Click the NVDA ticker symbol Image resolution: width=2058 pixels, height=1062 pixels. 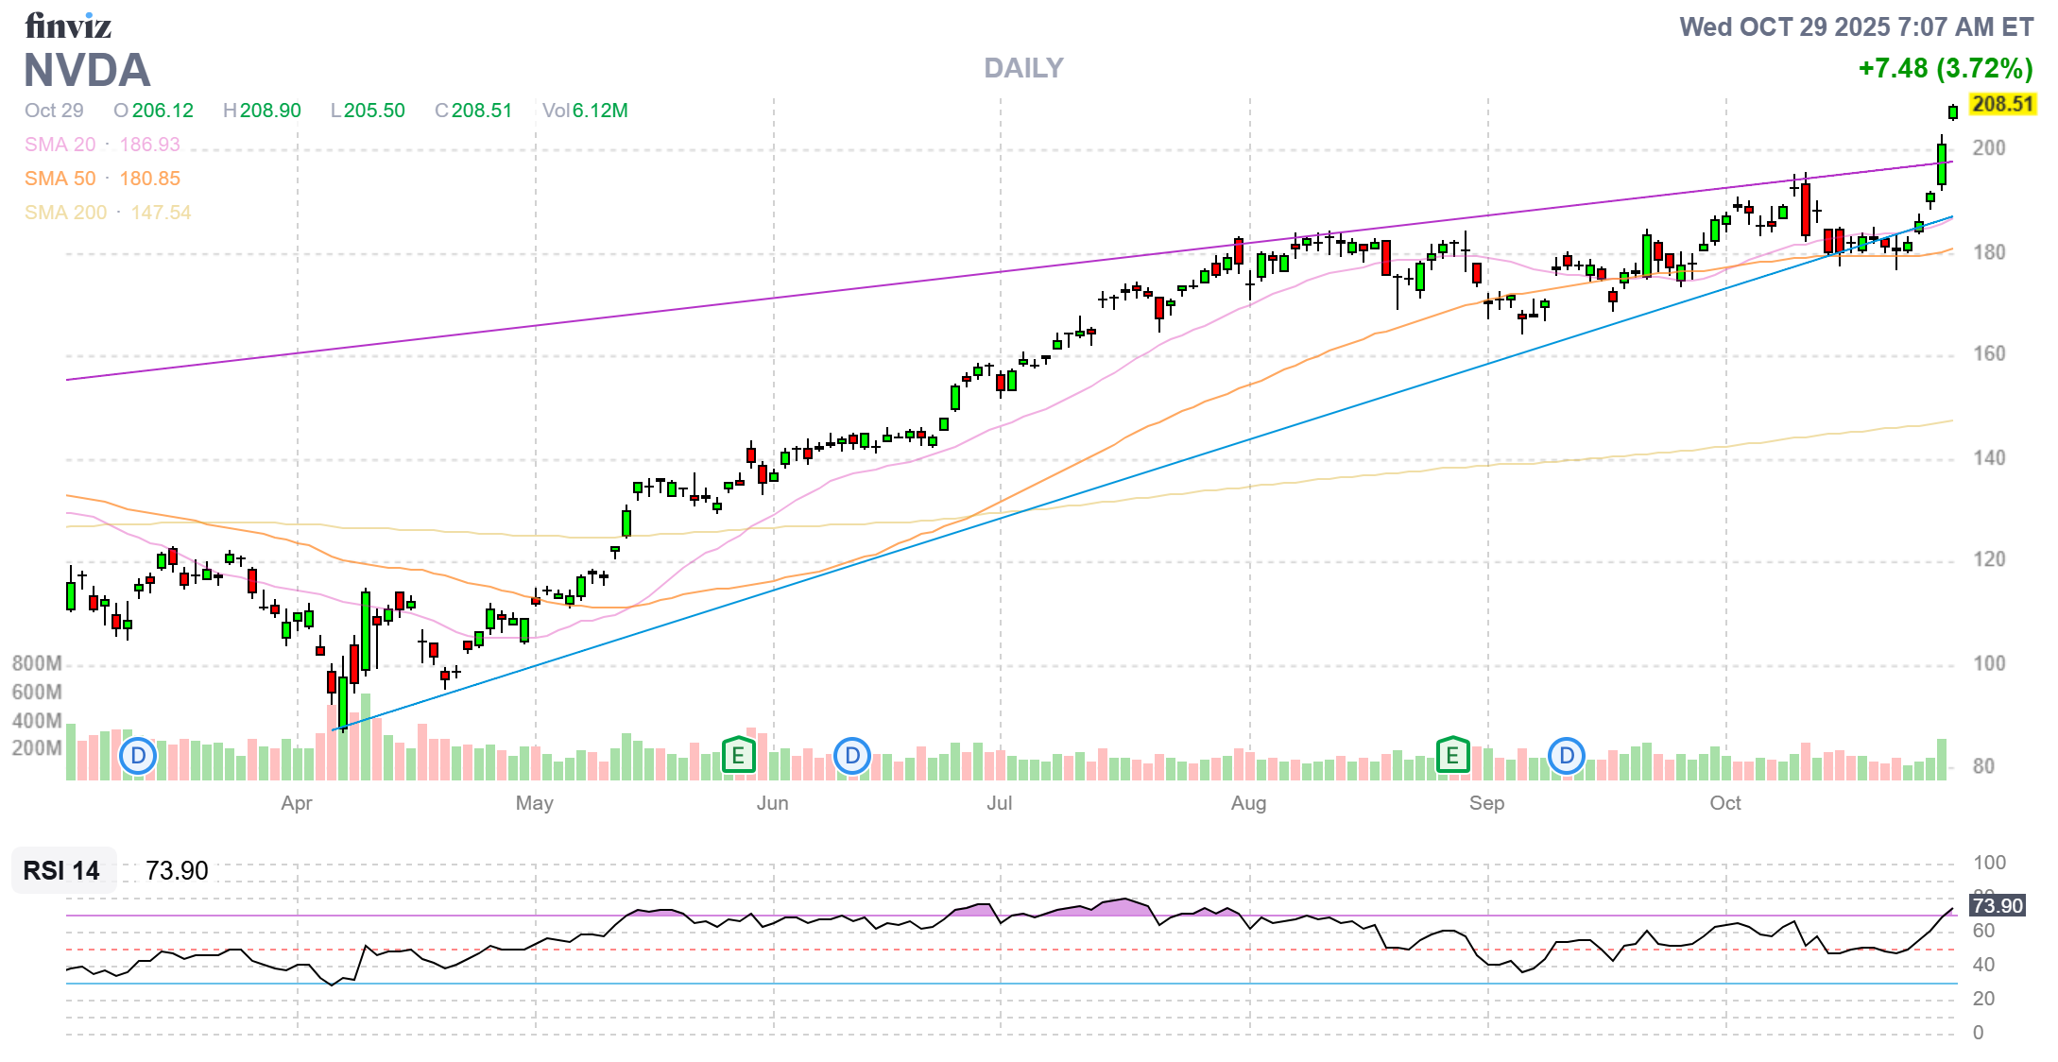pos(87,70)
